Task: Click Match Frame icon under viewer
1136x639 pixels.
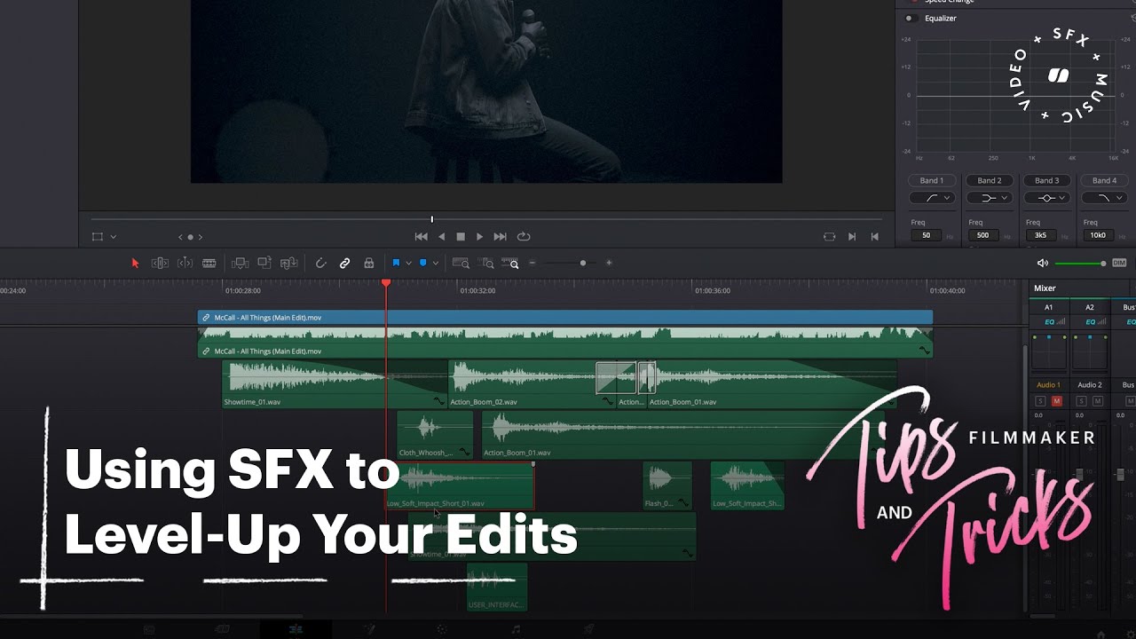Action: pos(829,237)
